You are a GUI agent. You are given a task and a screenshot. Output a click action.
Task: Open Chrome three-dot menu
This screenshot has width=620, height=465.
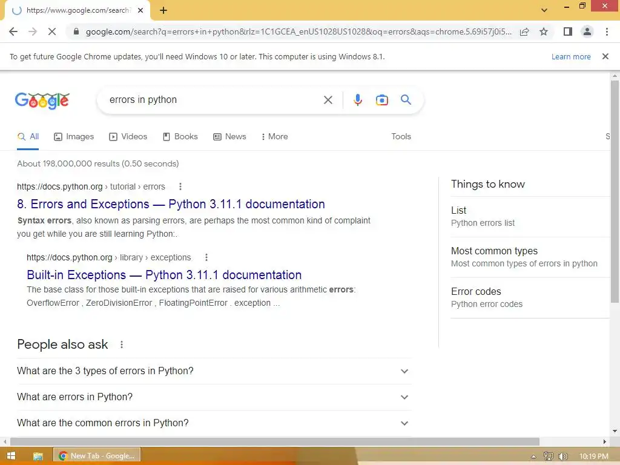point(607,31)
